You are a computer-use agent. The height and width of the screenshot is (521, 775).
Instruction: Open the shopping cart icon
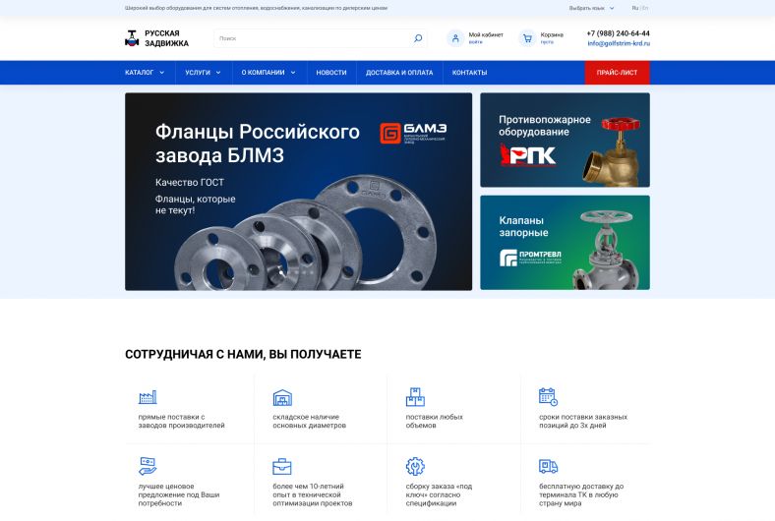coord(527,38)
